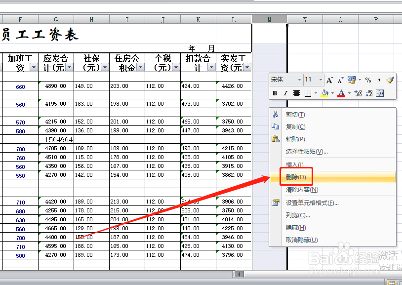Apply the Percent Style icon
The image size is (402, 285).
(368, 80)
